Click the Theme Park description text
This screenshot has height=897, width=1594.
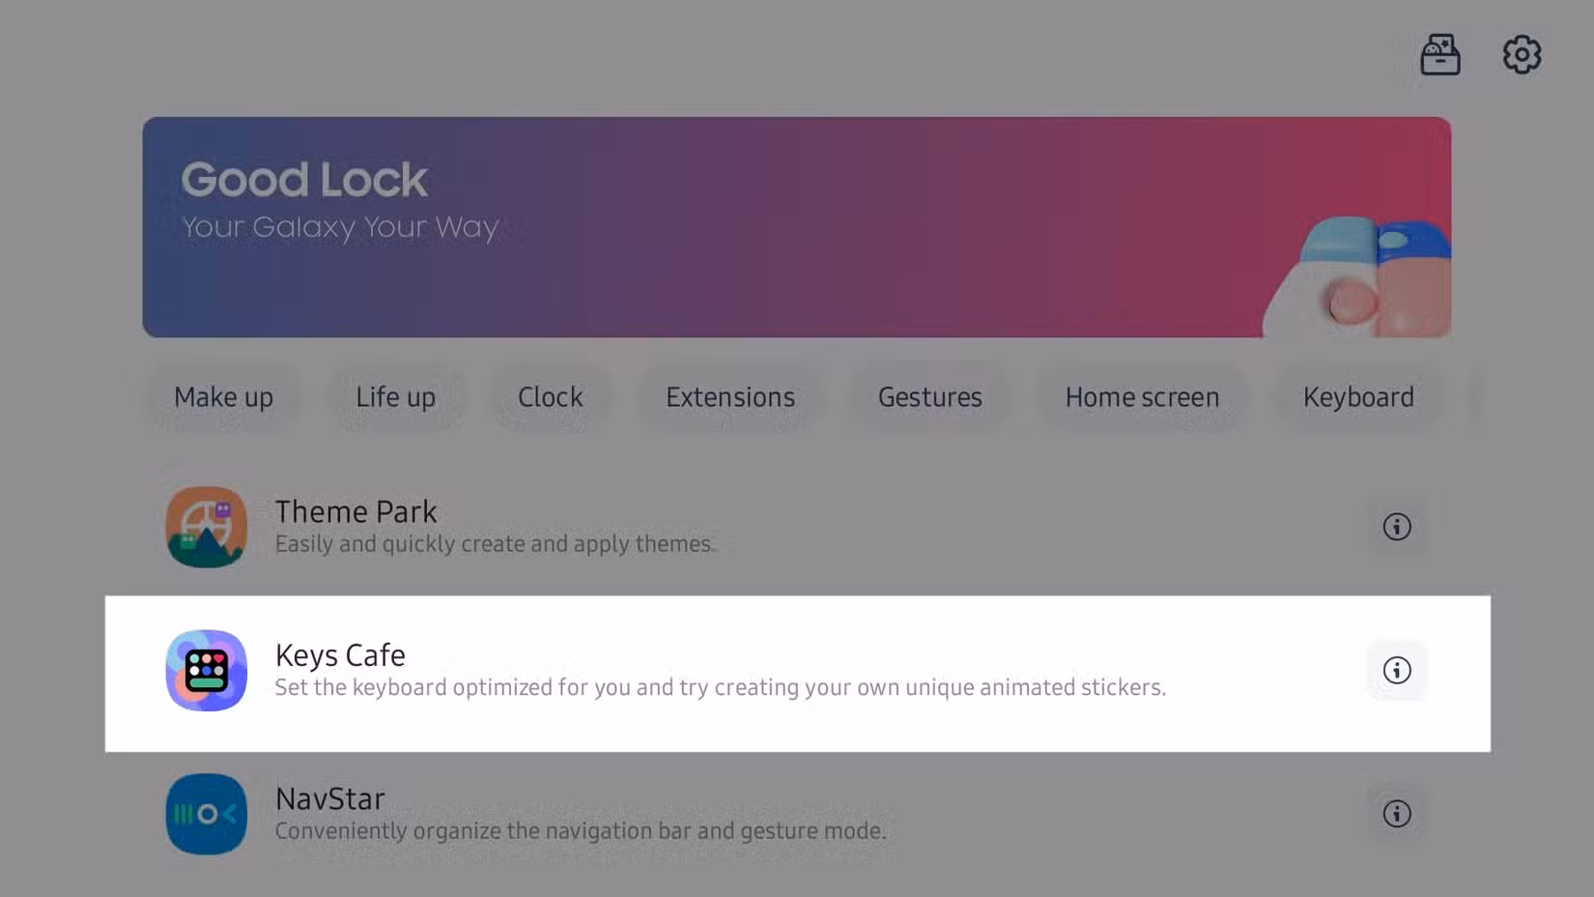coord(496,544)
